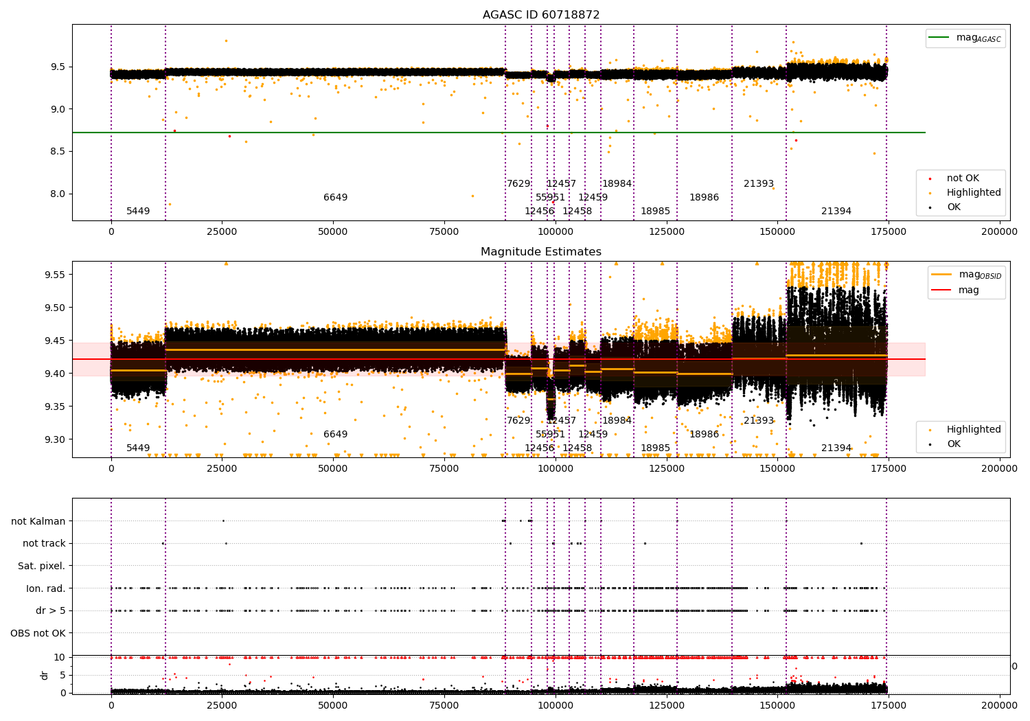Viewport: 1030px width, 721px height.
Task: Click obsid label 21393 in the Magnitude Estimates plot
Action: click(759, 420)
